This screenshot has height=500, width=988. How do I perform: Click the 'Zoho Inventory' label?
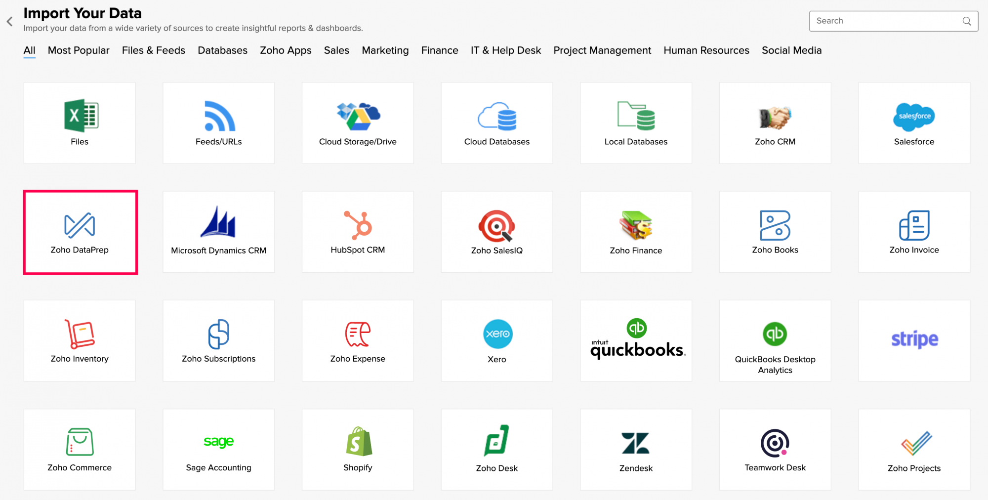coord(80,359)
